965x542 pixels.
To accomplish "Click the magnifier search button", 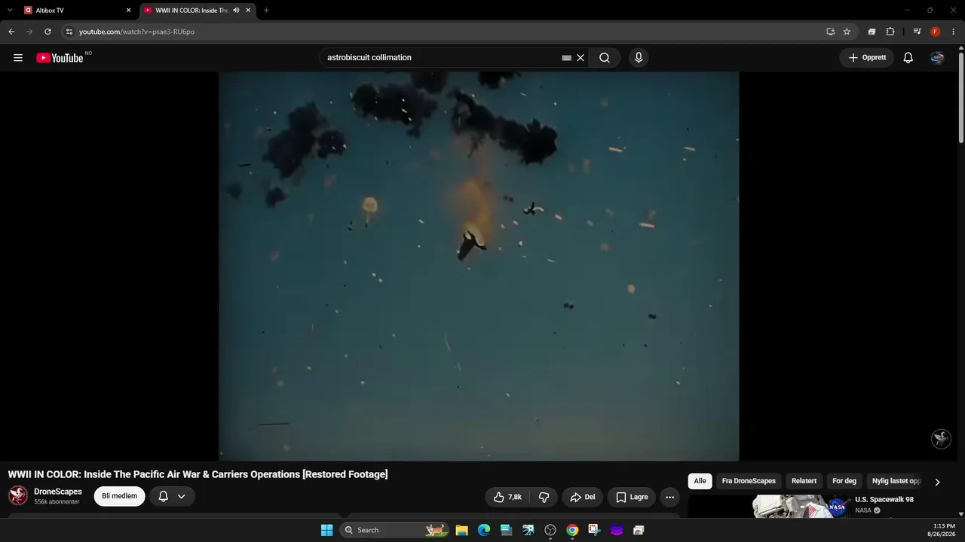I will pyautogui.click(x=605, y=58).
